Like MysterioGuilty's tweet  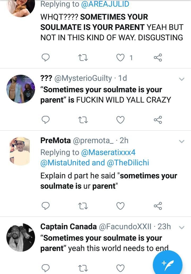(121, 120)
